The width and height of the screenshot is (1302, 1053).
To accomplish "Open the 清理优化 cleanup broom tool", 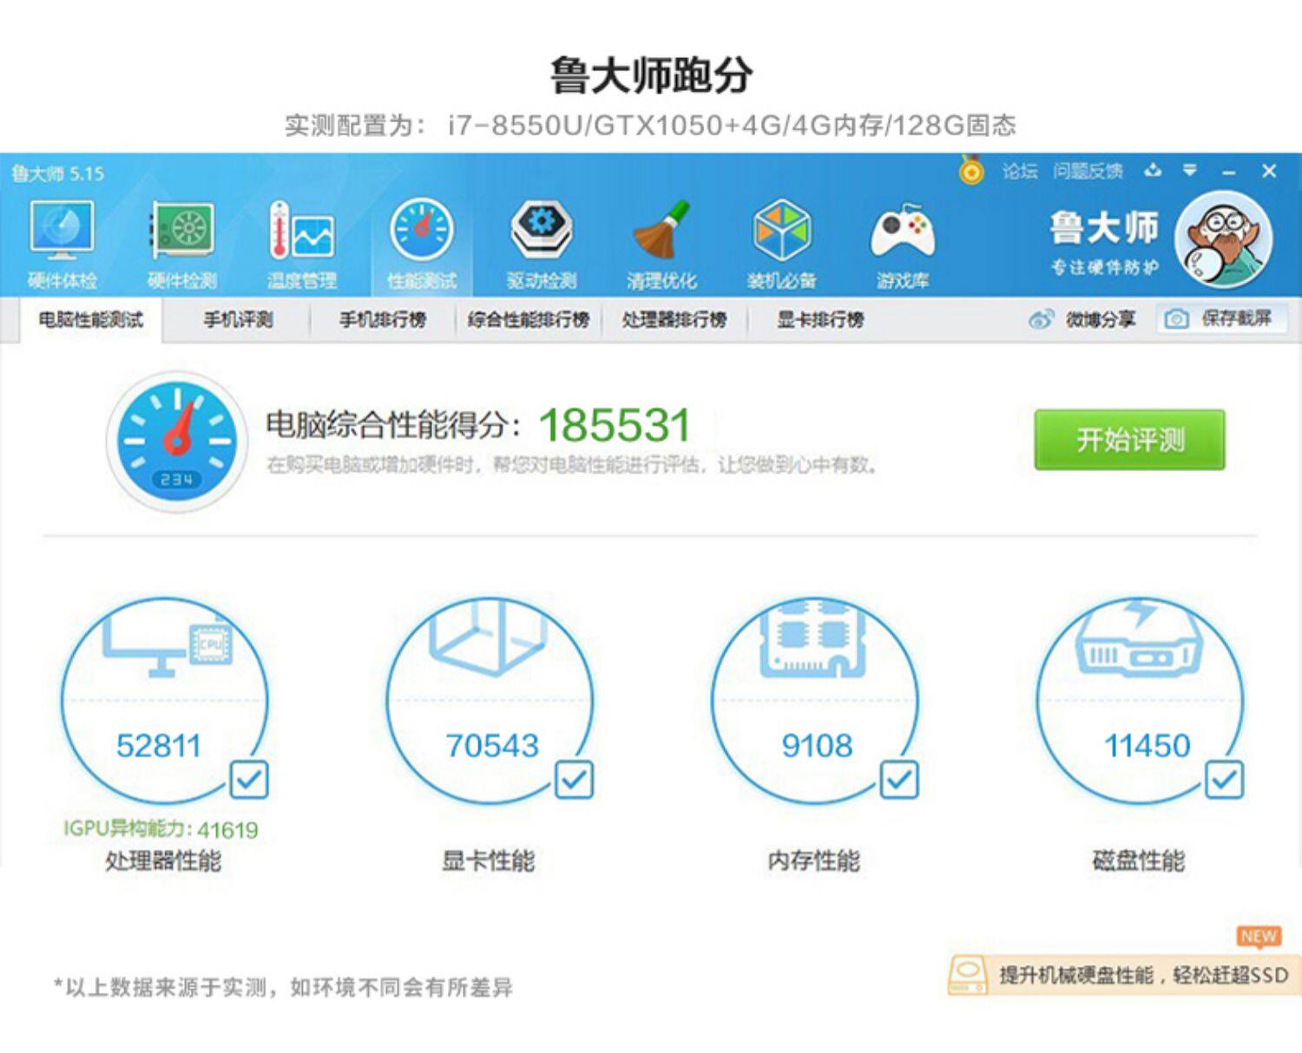I will pyautogui.click(x=661, y=245).
